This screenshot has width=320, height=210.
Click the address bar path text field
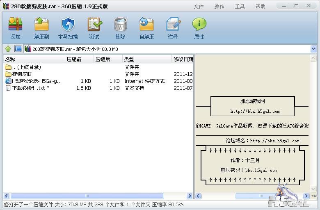coord(167,49)
